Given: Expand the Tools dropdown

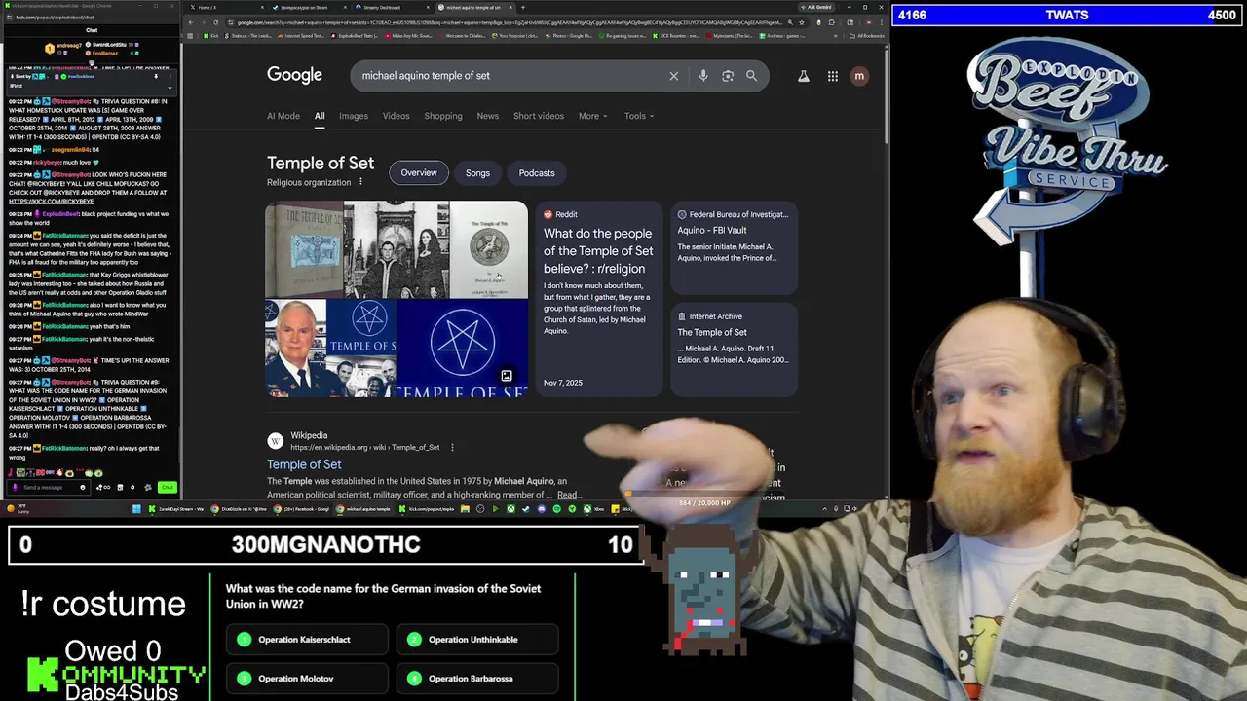Looking at the screenshot, I should [x=639, y=116].
